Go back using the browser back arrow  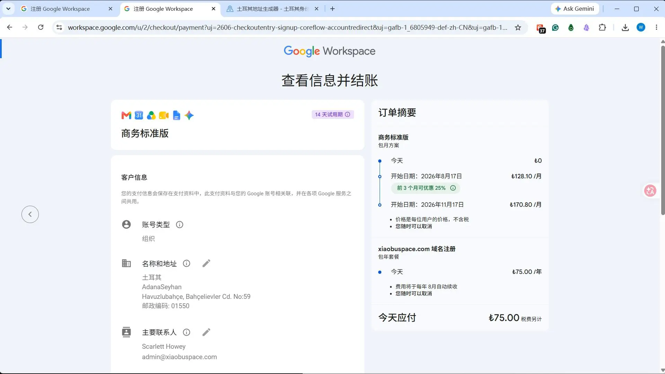(x=10, y=27)
